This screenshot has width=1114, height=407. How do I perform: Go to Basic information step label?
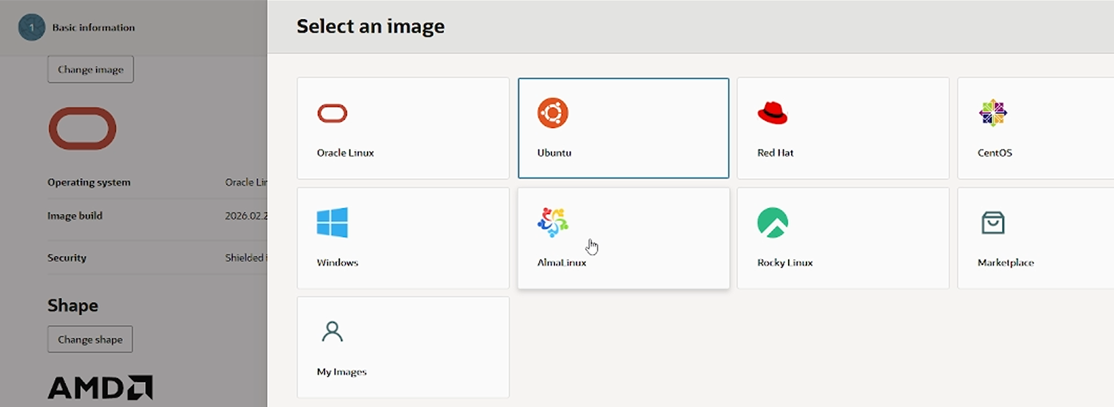click(93, 28)
